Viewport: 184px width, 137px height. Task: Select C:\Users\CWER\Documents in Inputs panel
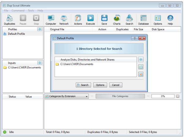click(x=23, y=67)
